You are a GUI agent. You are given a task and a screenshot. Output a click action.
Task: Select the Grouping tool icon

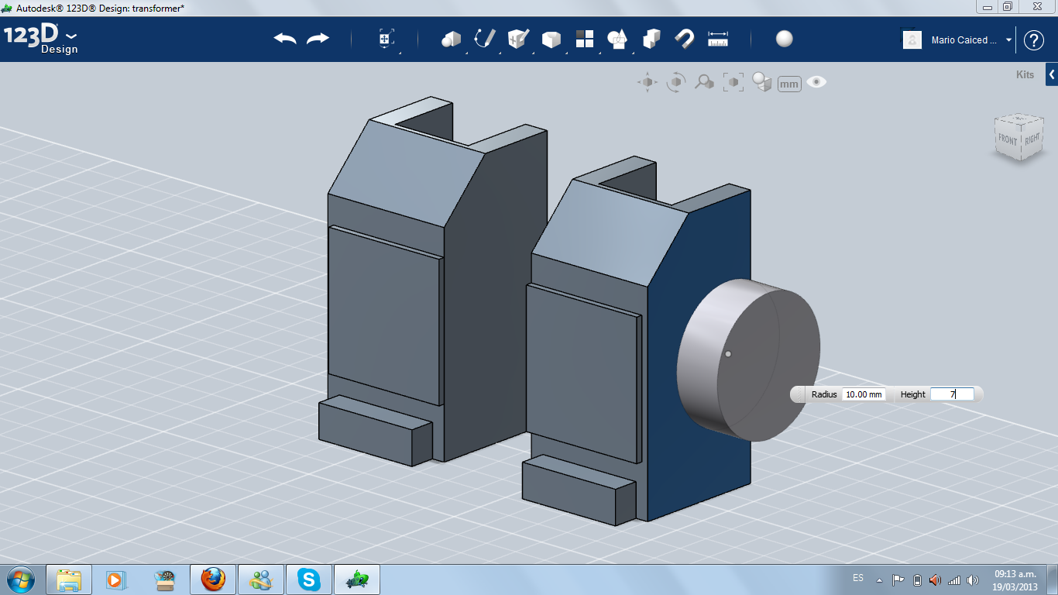click(651, 39)
